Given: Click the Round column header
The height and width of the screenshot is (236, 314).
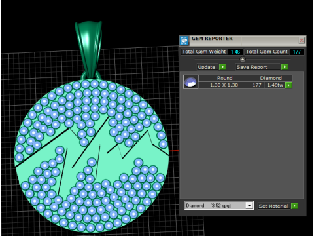Looking at the screenshot, I should [x=224, y=78].
